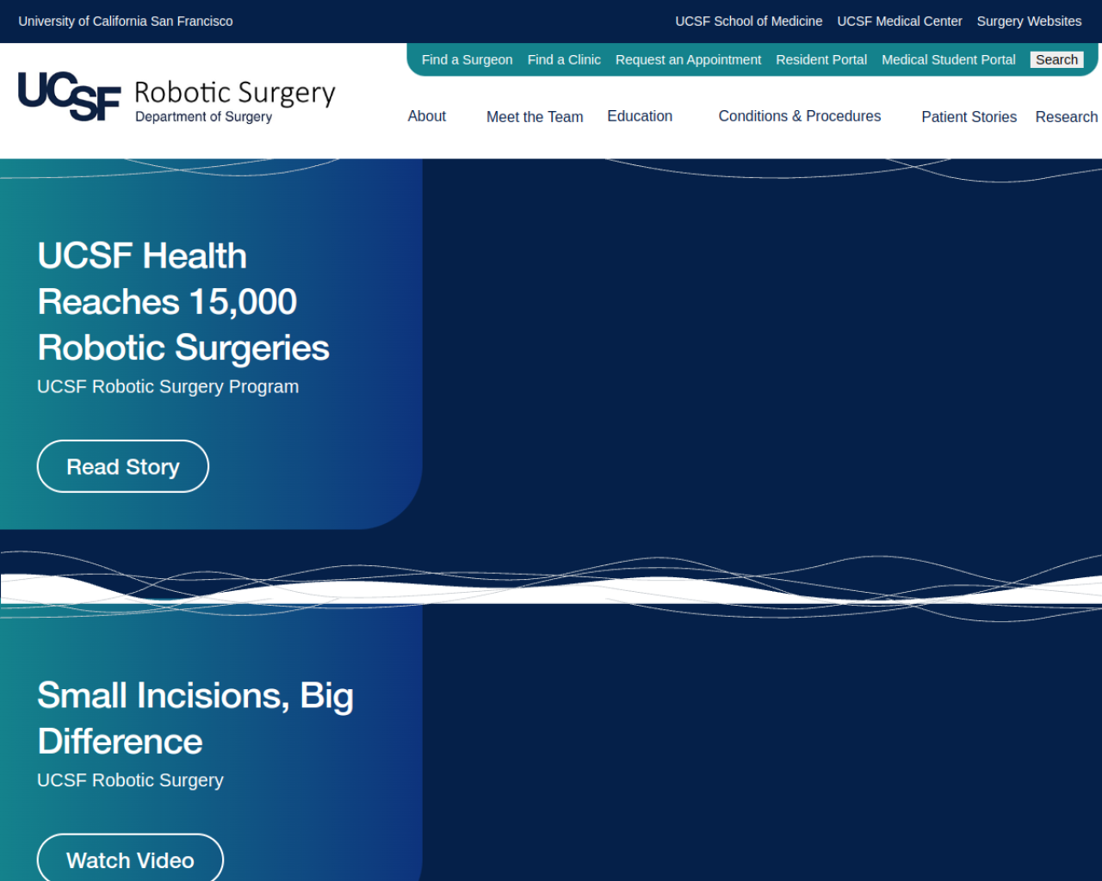
Task: Open Meet the Team menu
Action: [535, 117]
